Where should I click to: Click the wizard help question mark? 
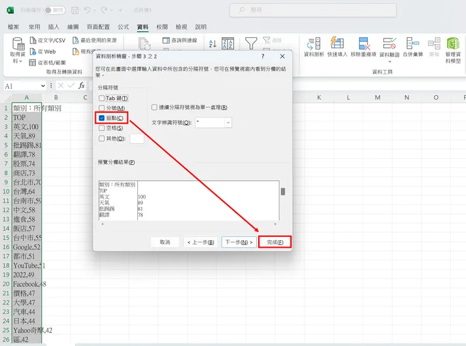[x=263, y=56]
